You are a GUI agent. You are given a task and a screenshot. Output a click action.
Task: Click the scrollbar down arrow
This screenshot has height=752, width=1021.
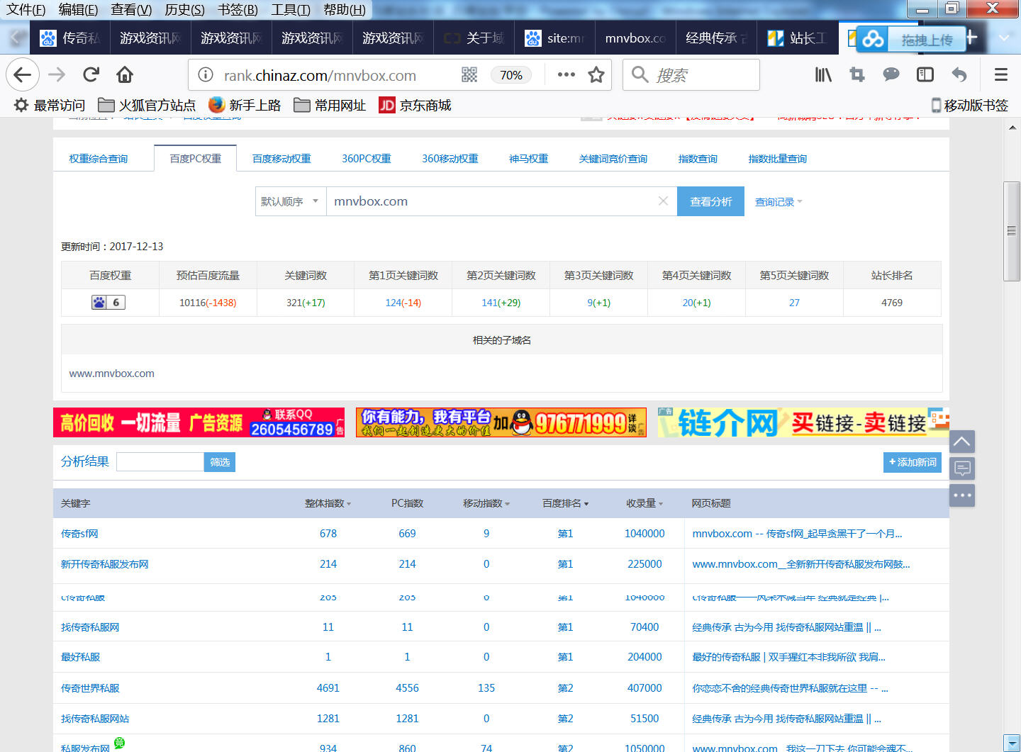point(1012,743)
